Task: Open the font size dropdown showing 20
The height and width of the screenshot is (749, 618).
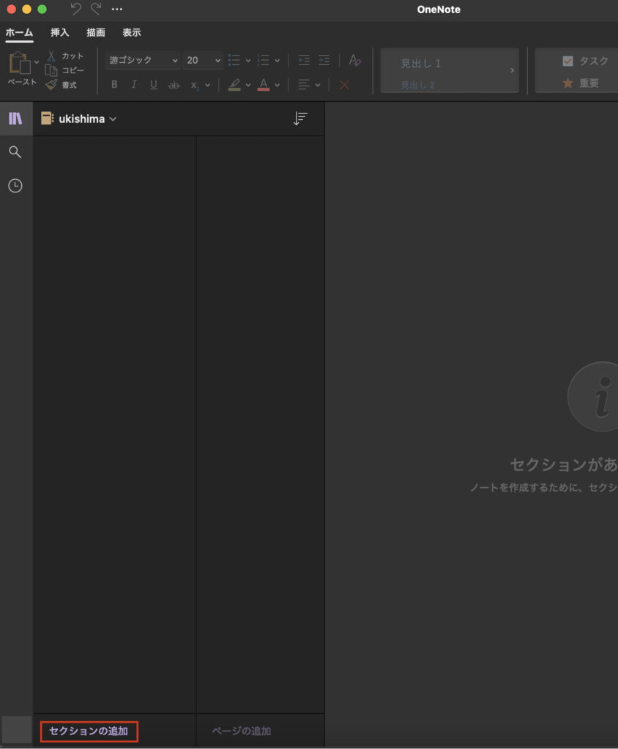Action: (x=203, y=61)
